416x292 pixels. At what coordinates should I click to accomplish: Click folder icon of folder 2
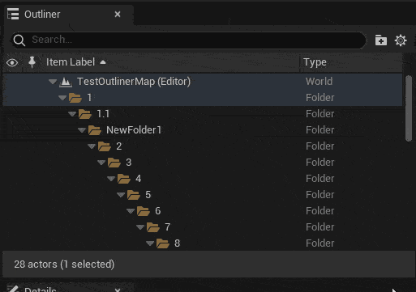[x=105, y=146]
